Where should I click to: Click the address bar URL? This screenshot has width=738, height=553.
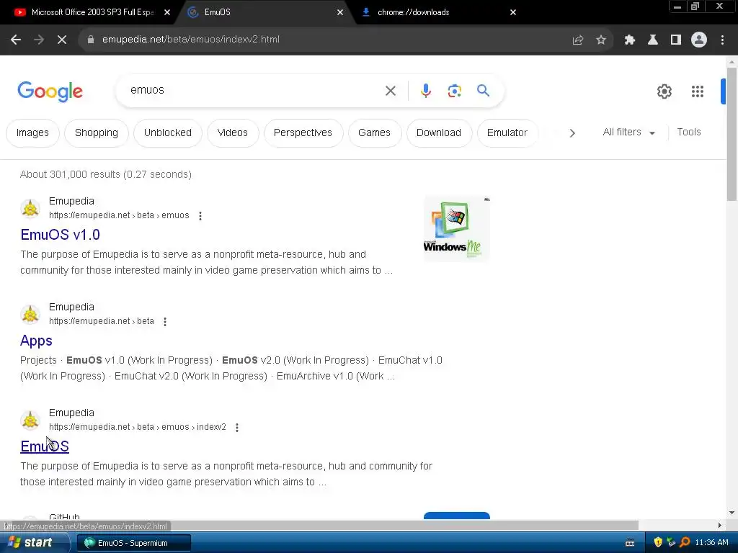[190, 40]
